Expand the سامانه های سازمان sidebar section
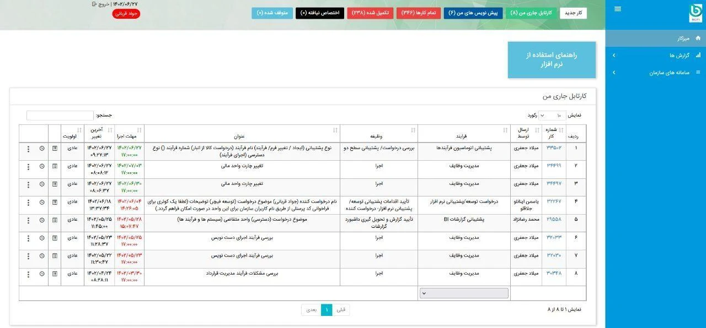Image resolution: width=706 pixels, height=328 pixels. click(655, 73)
